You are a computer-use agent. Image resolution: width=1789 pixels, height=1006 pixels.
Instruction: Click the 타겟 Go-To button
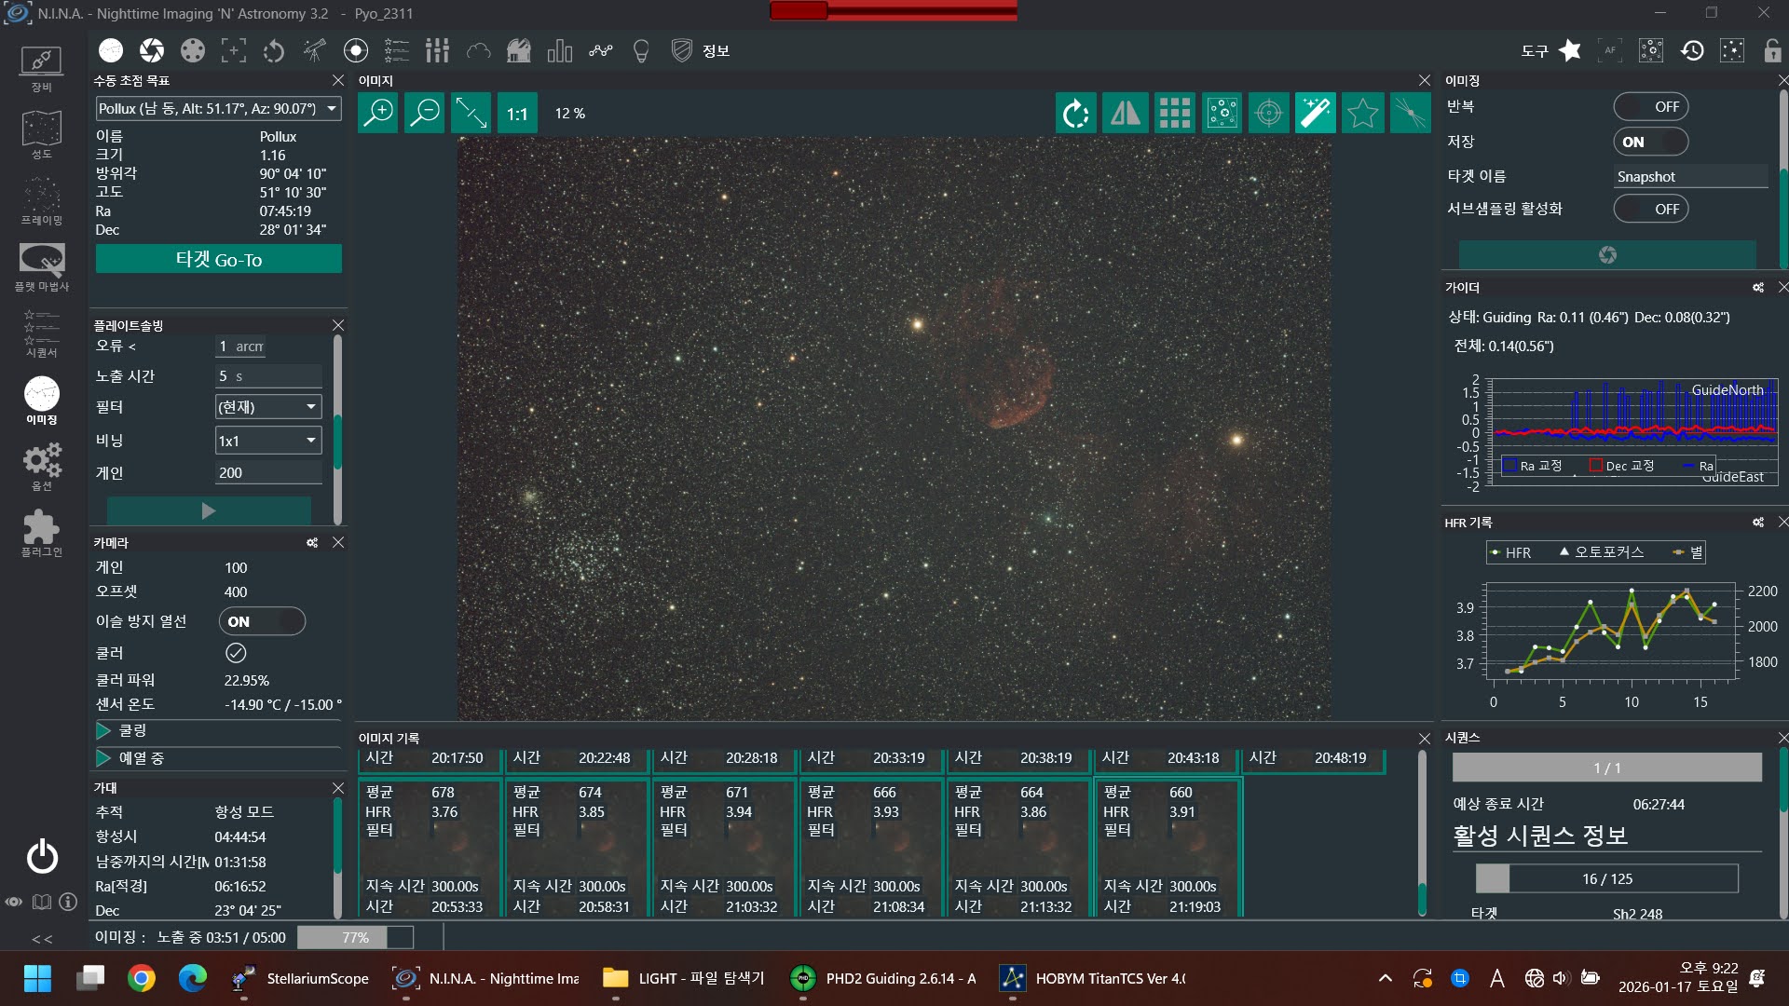(218, 259)
